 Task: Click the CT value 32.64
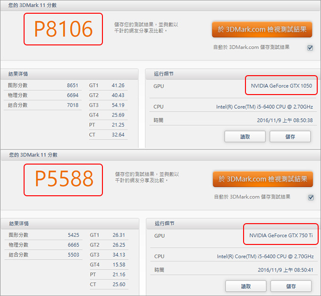118,135
